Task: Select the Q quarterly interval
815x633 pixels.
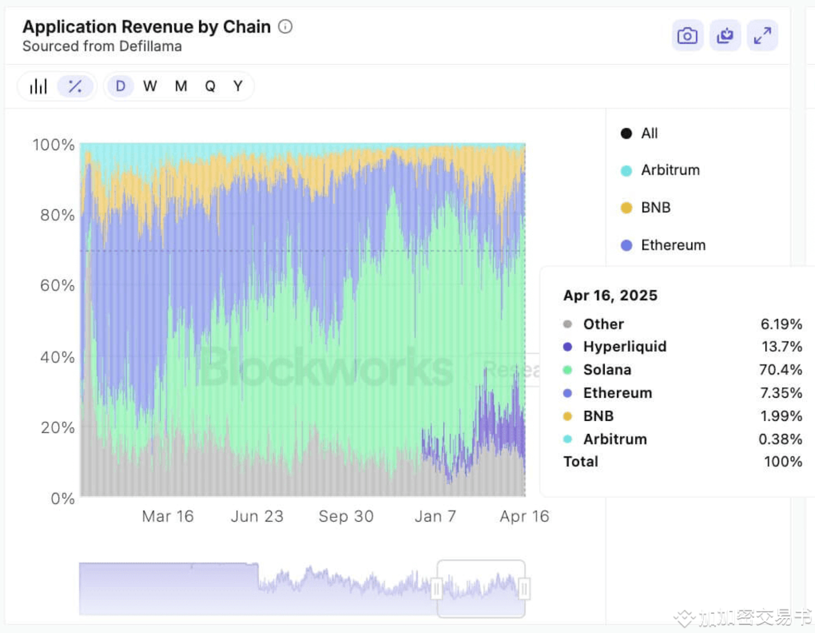Action: [x=210, y=86]
